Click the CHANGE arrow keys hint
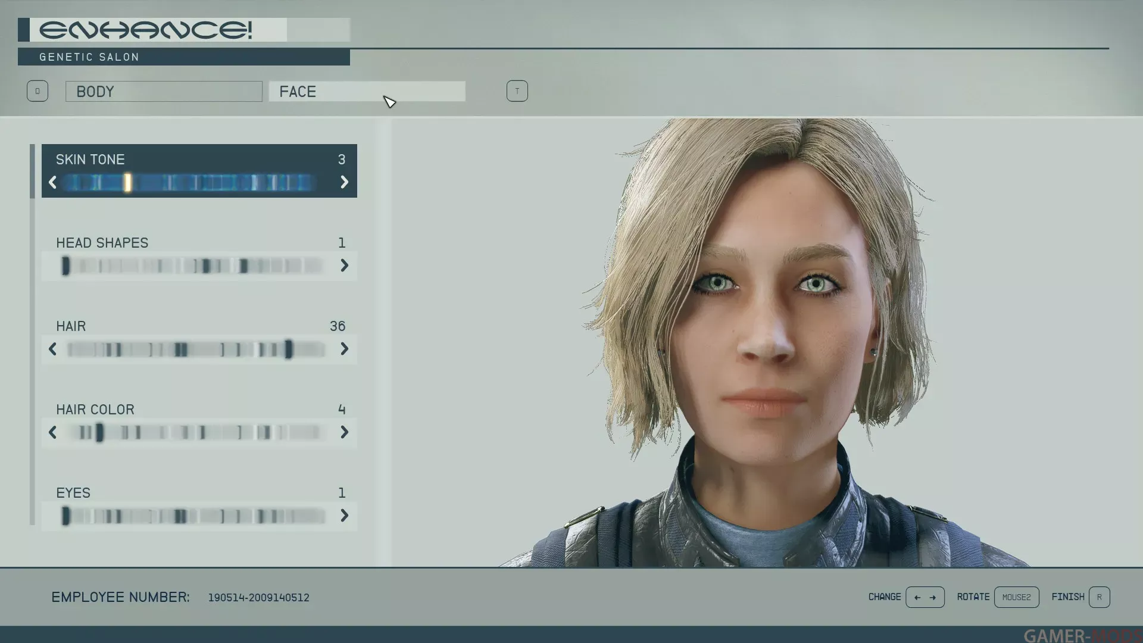1143x643 pixels. (925, 597)
